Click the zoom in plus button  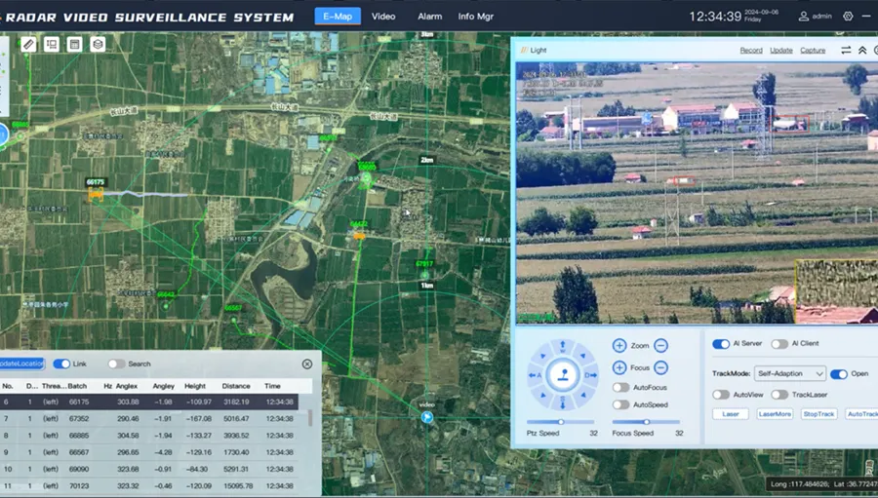click(619, 346)
